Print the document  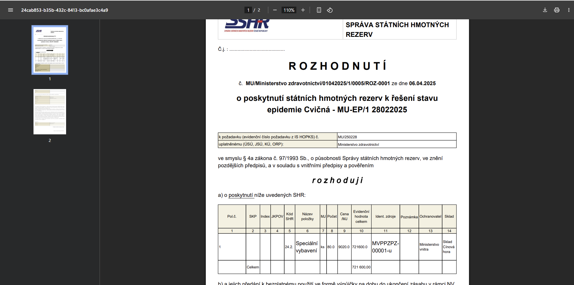tap(557, 10)
